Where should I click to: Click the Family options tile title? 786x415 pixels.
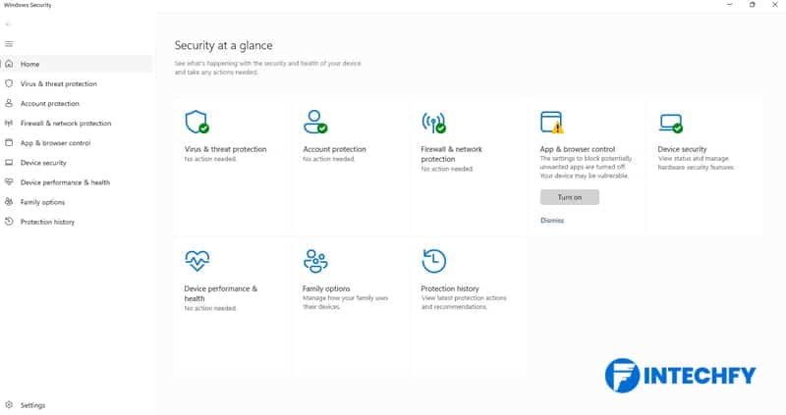tap(326, 288)
